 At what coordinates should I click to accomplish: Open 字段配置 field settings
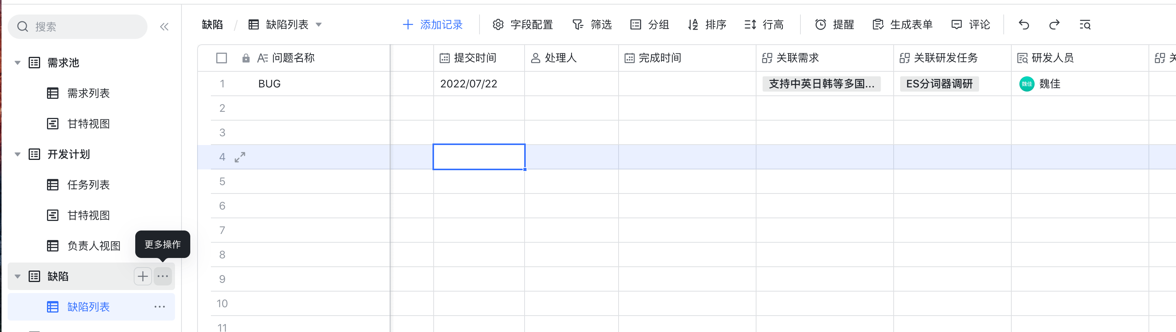(523, 25)
